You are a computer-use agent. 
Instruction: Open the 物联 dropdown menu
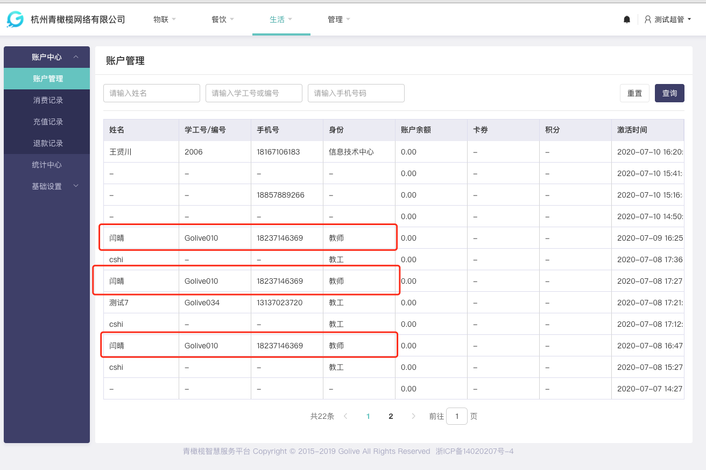tap(165, 19)
